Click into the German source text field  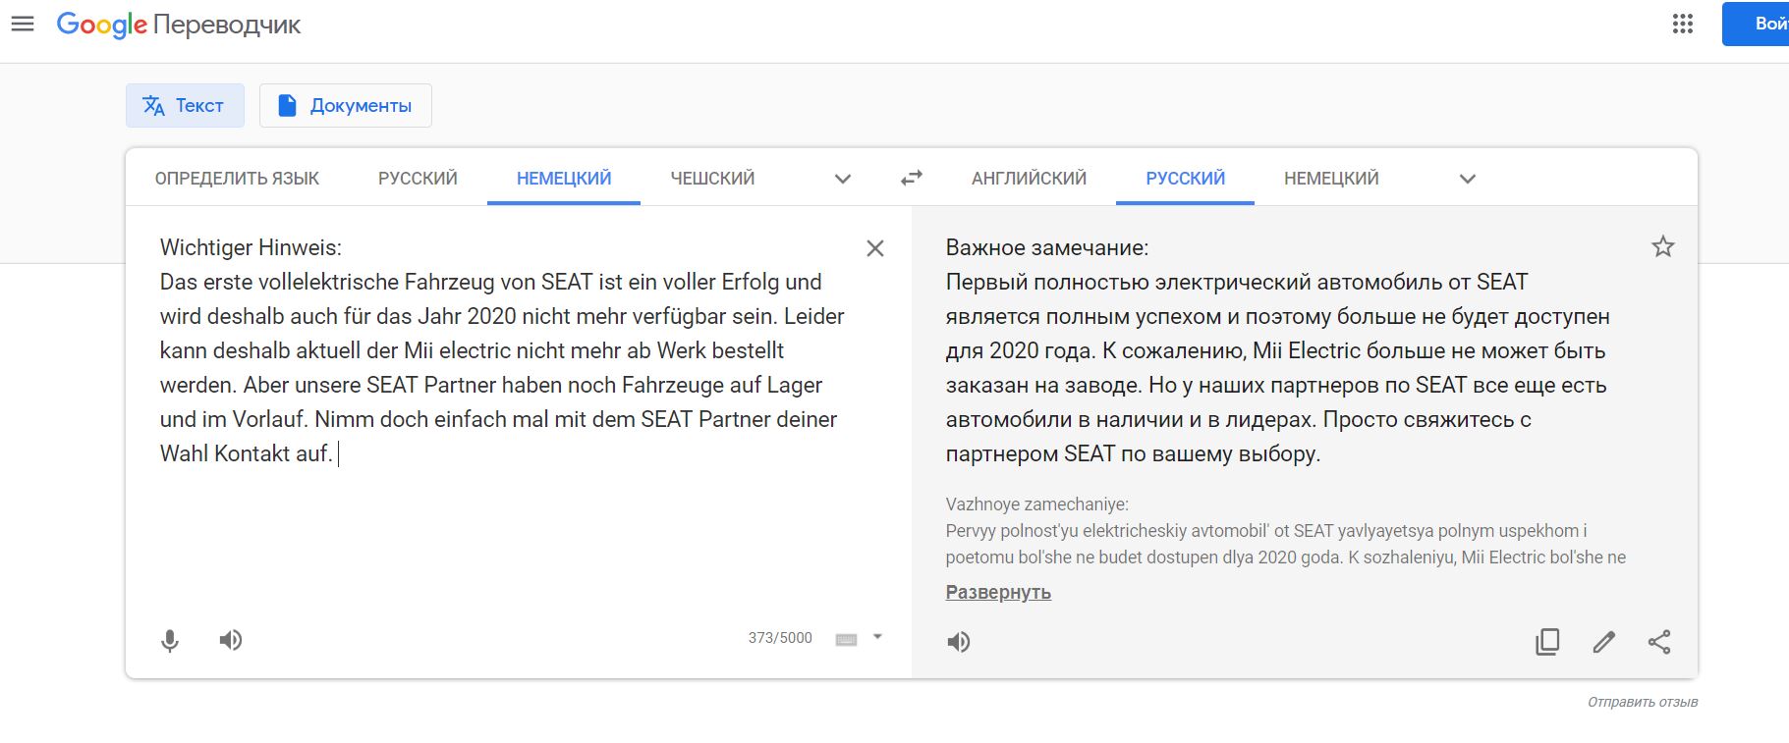pos(504,350)
